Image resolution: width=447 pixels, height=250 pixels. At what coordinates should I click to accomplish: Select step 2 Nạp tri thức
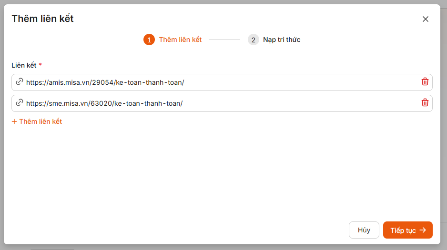tap(274, 40)
